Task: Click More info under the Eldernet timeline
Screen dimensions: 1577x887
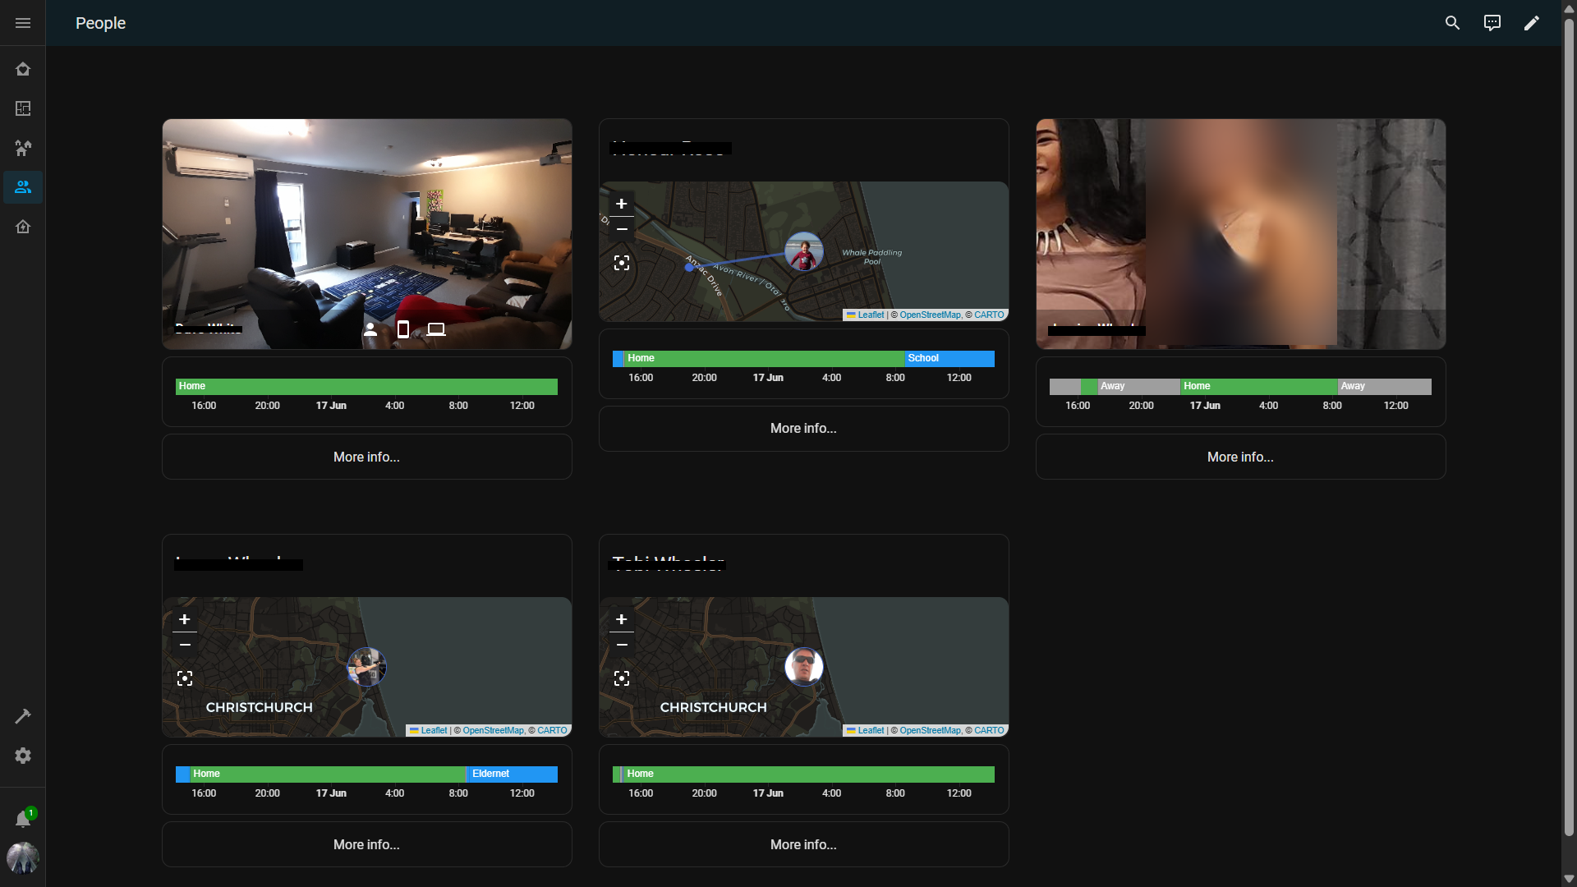Action: pos(366,844)
